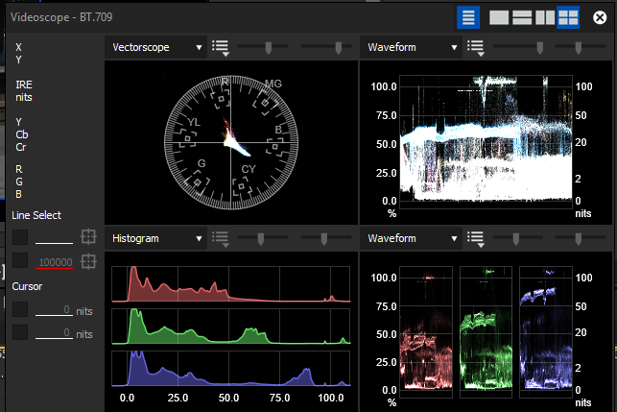Viewport: 617px width, 412px height.
Task: Toggle the blue list panel icon in header
Action: pos(468,16)
